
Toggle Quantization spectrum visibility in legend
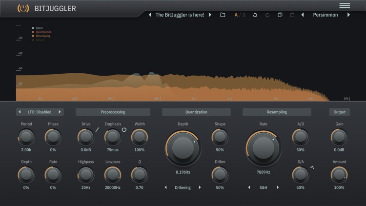(42, 32)
